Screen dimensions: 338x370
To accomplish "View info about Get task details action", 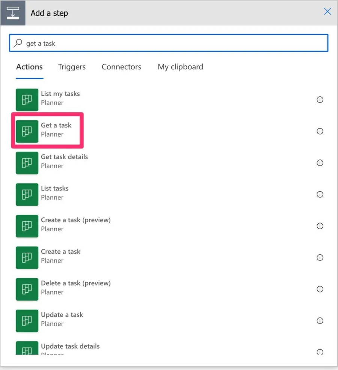I will (320, 163).
